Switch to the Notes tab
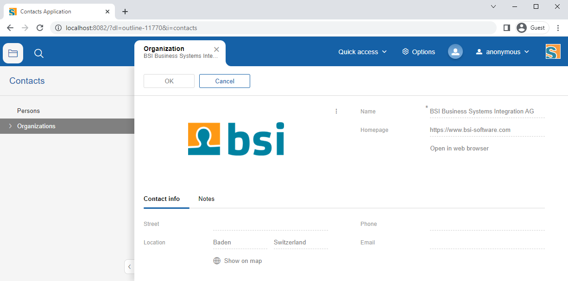This screenshot has width=568, height=281. [x=206, y=199]
